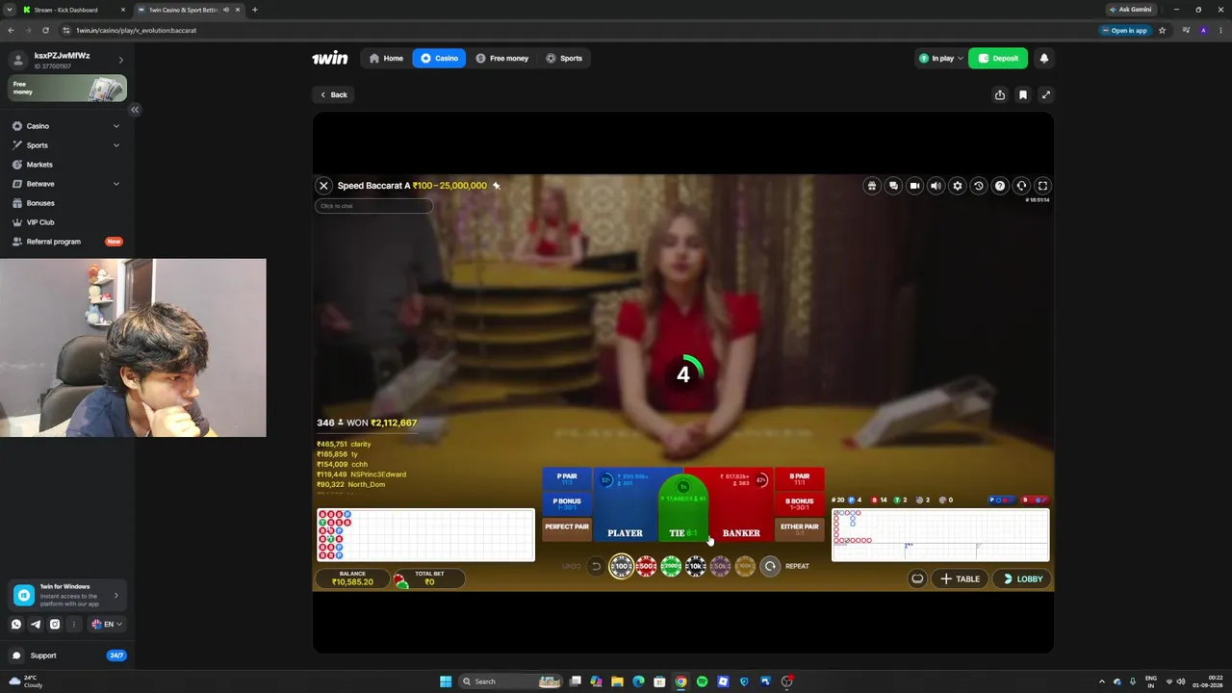Viewport: 1232px width, 693px height.
Task: Mute the game sound with speaker icon
Action: (936, 186)
